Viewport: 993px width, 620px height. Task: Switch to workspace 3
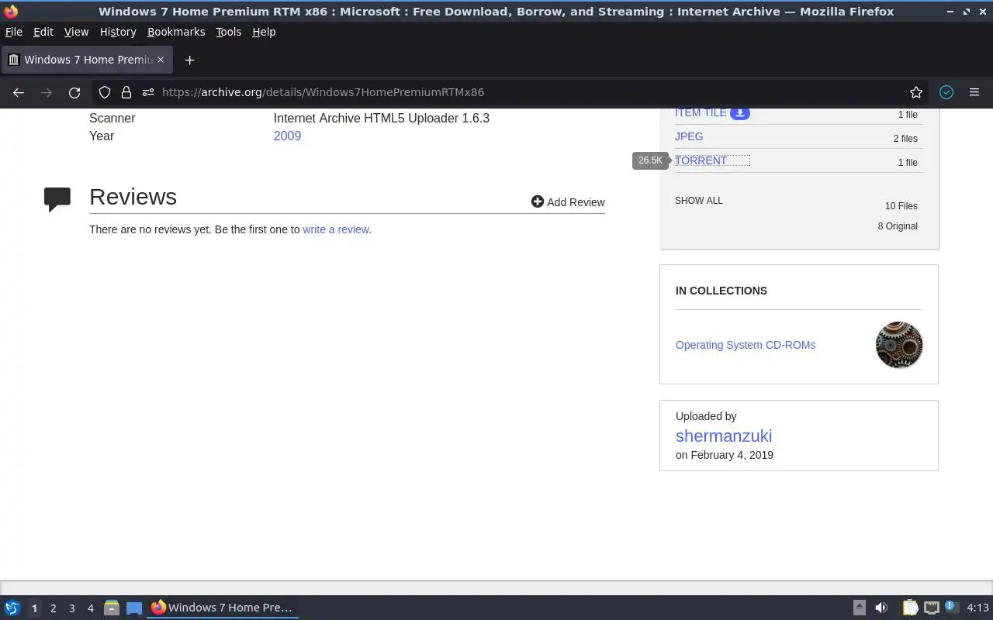pos(71,608)
